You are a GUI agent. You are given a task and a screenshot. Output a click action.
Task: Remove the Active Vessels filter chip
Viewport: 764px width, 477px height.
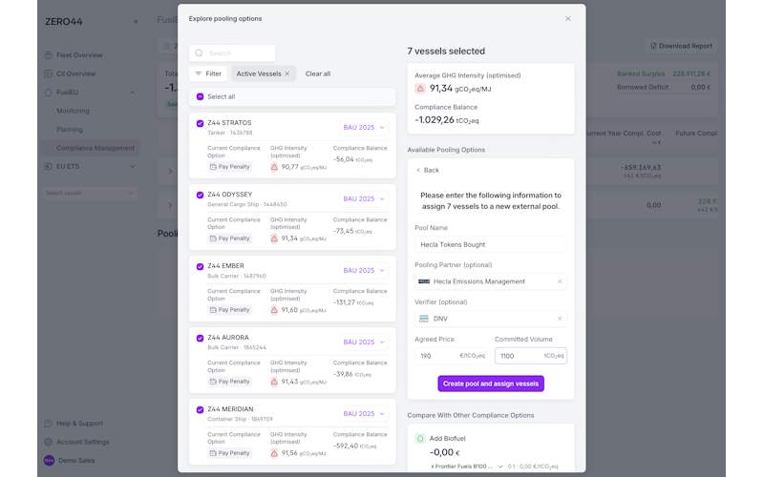click(x=286, y=73)
